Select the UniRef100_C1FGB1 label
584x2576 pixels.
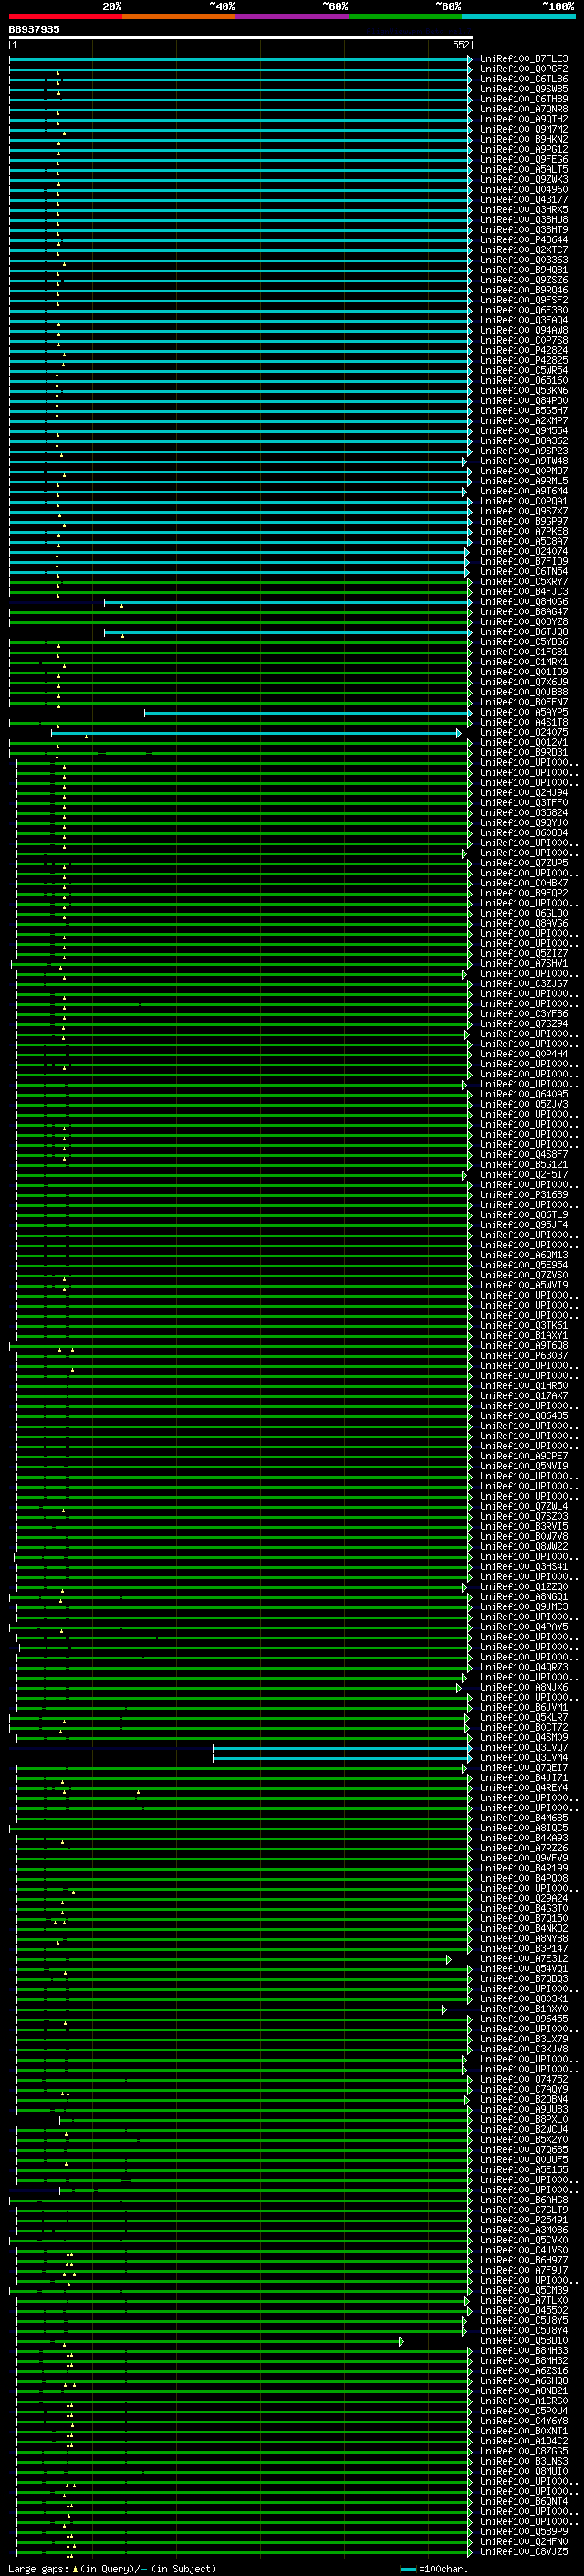tap(524, 652)
